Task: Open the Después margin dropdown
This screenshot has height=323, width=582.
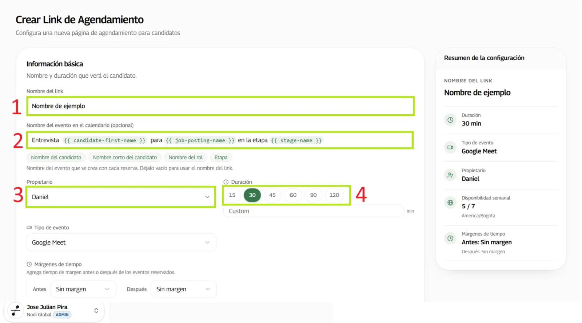Action: click(184, 289)
